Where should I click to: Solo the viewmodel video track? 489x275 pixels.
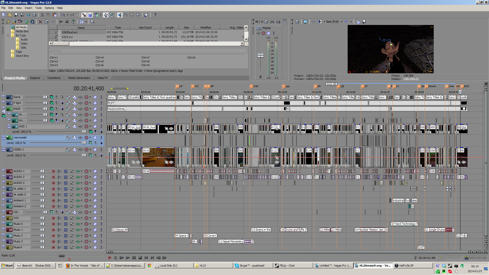click(101, 138)
